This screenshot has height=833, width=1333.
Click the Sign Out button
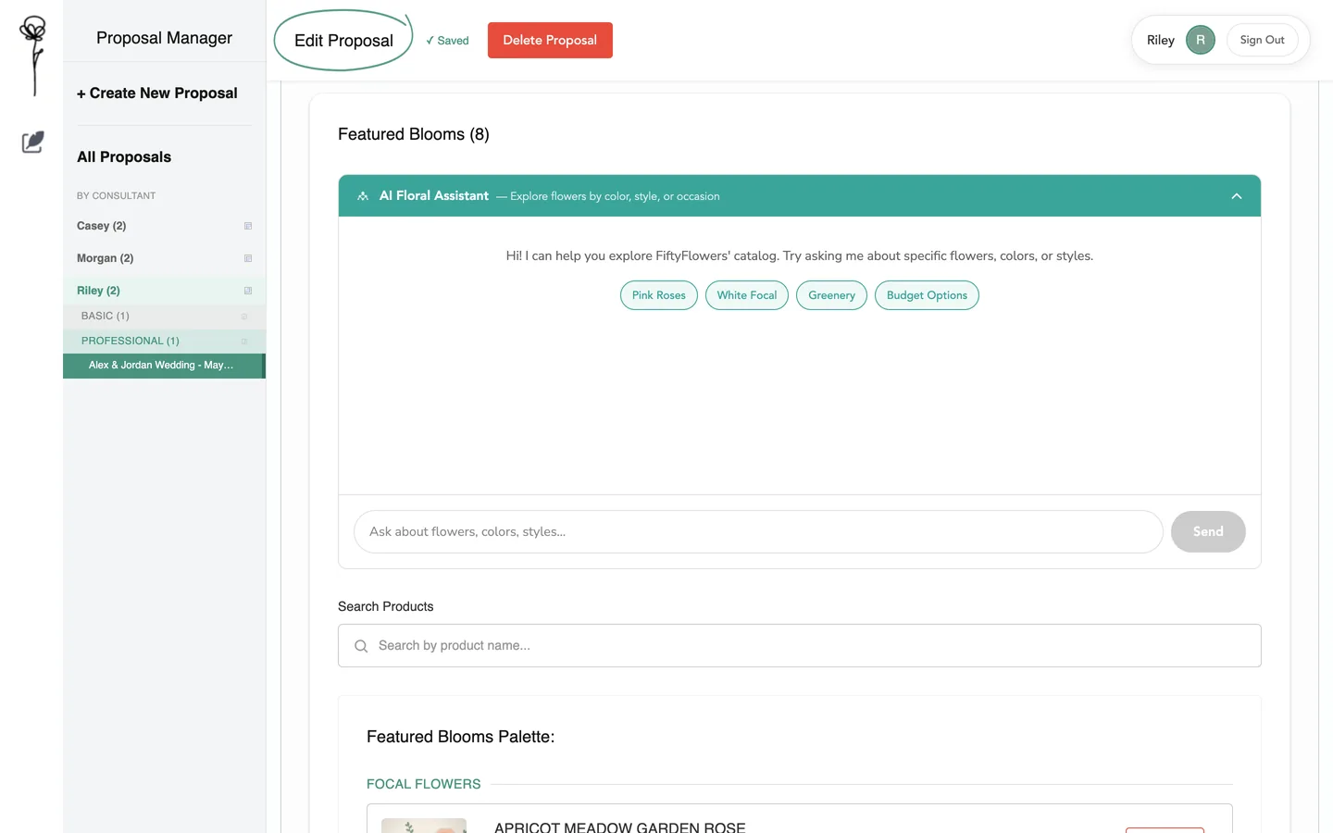point(1262,40)
